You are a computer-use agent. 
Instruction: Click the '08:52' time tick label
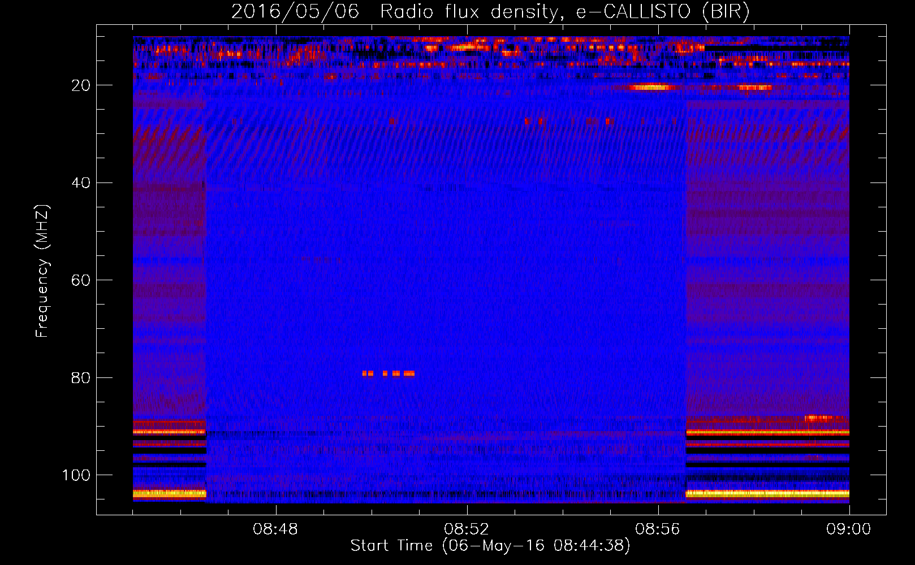click(x=467, y=529)
